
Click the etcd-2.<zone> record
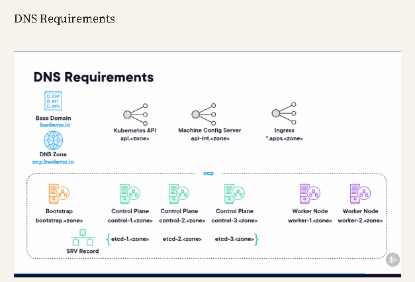[182, 239]
